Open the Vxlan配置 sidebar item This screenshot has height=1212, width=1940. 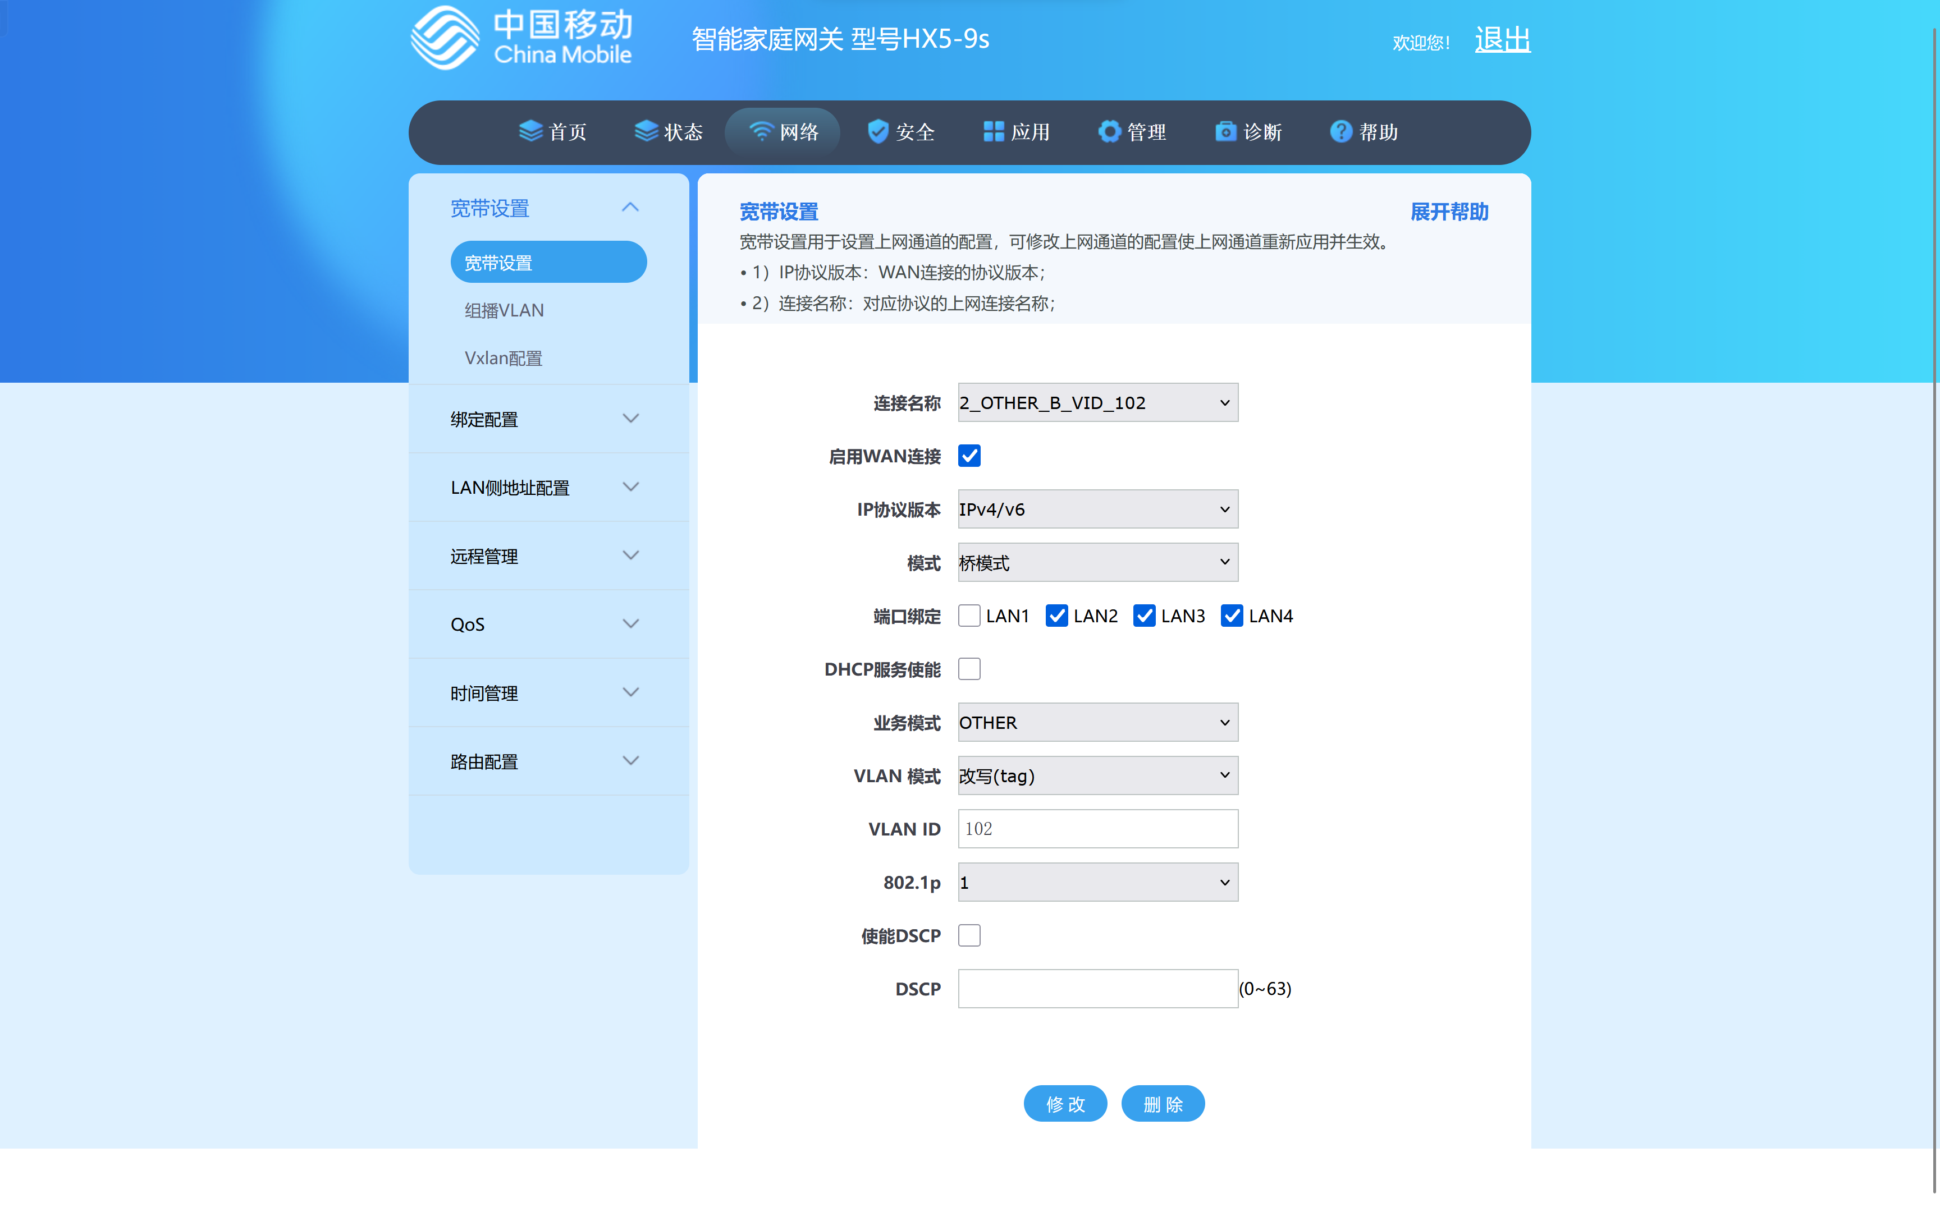pyautogui.click(x=504, y=359)
